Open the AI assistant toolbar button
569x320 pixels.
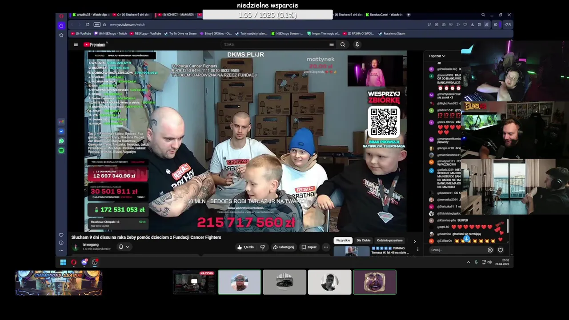pos(508,24)
